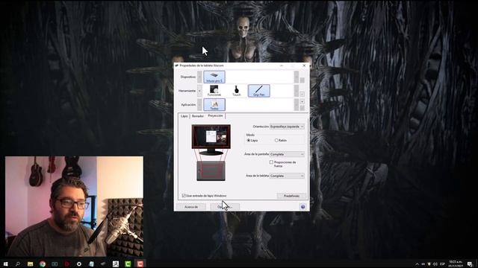Click the remove button beside Herramienta row
478x268 pixels.
click(302, 95)
